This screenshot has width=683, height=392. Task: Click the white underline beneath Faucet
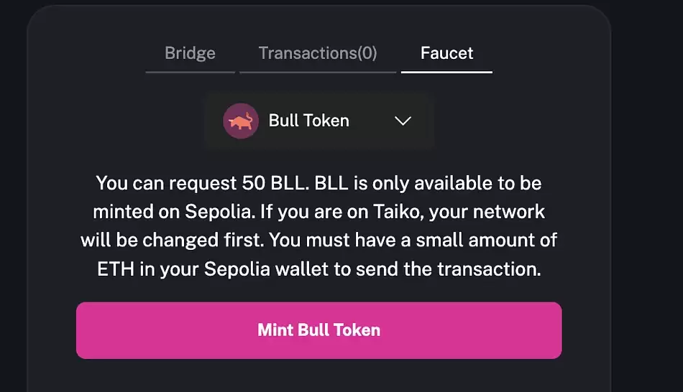(x=446, y=72)
